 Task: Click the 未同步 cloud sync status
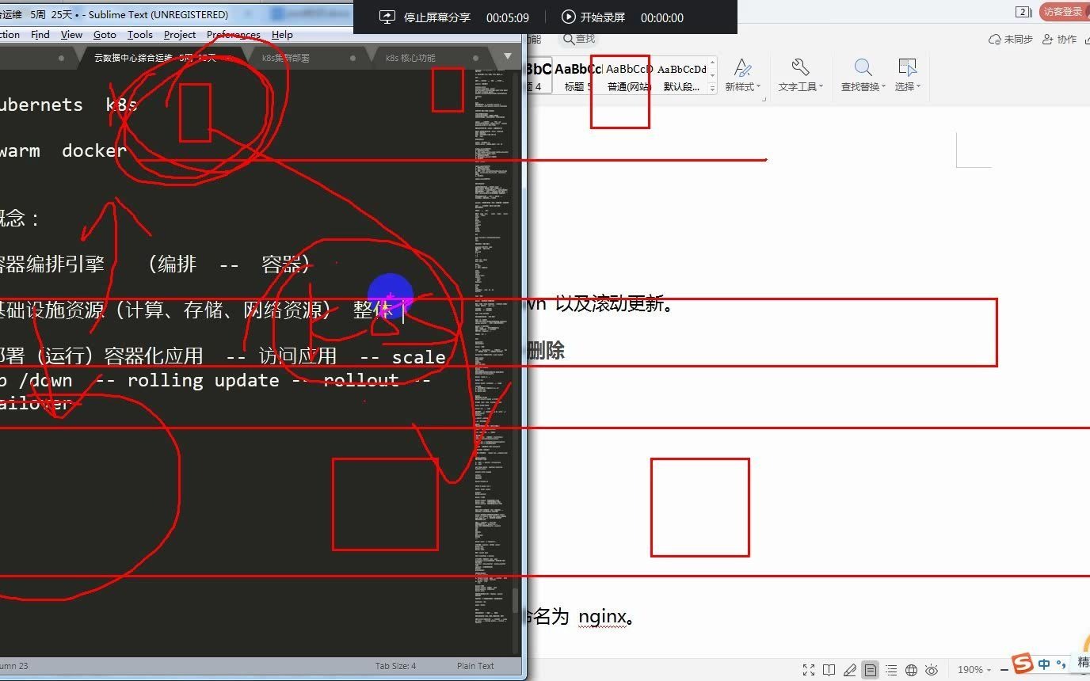(x=1011, y=39)
